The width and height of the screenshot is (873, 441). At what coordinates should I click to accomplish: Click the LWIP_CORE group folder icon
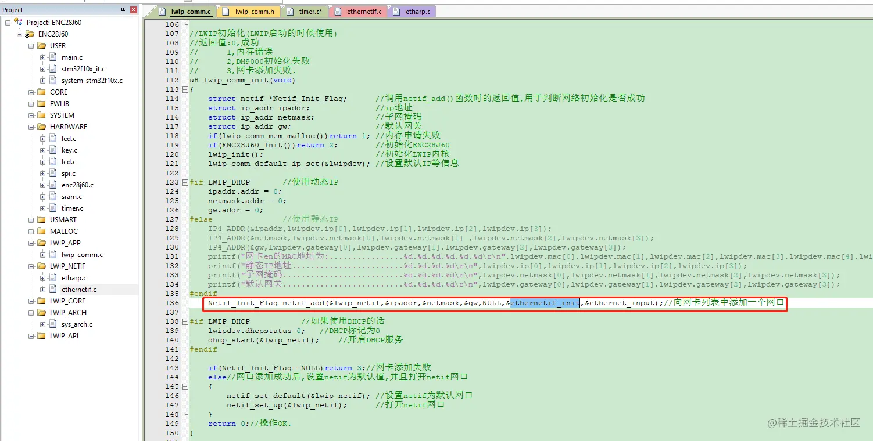[x=41, y=301]
